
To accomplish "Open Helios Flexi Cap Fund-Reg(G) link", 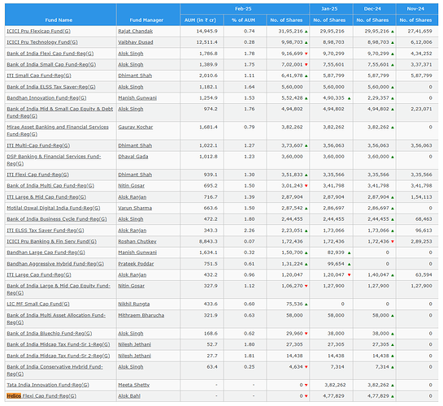I will point(41,395).
